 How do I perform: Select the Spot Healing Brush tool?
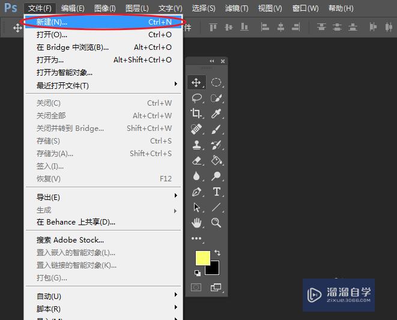pos(196,129)
